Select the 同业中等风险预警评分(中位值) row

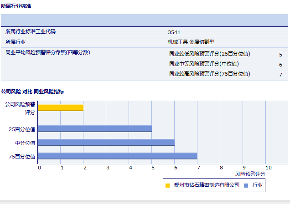[x=204, y=64]
